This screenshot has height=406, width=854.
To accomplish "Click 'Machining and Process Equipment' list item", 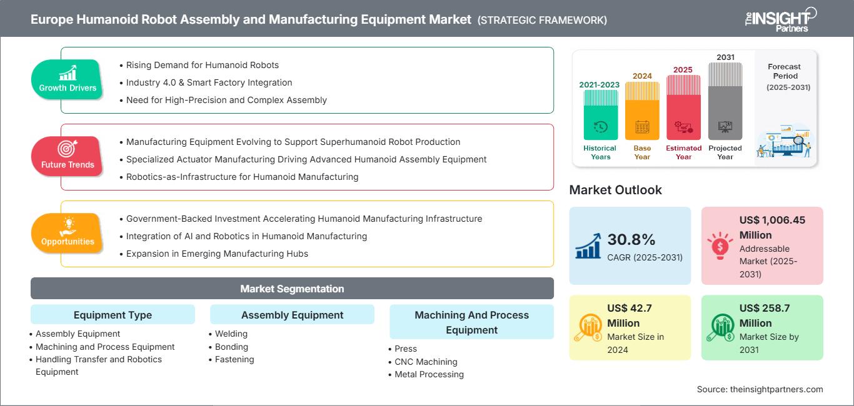I will [105, 347].
